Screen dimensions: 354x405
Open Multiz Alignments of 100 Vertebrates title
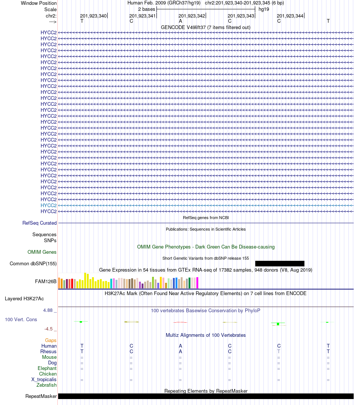click(206, 335)
